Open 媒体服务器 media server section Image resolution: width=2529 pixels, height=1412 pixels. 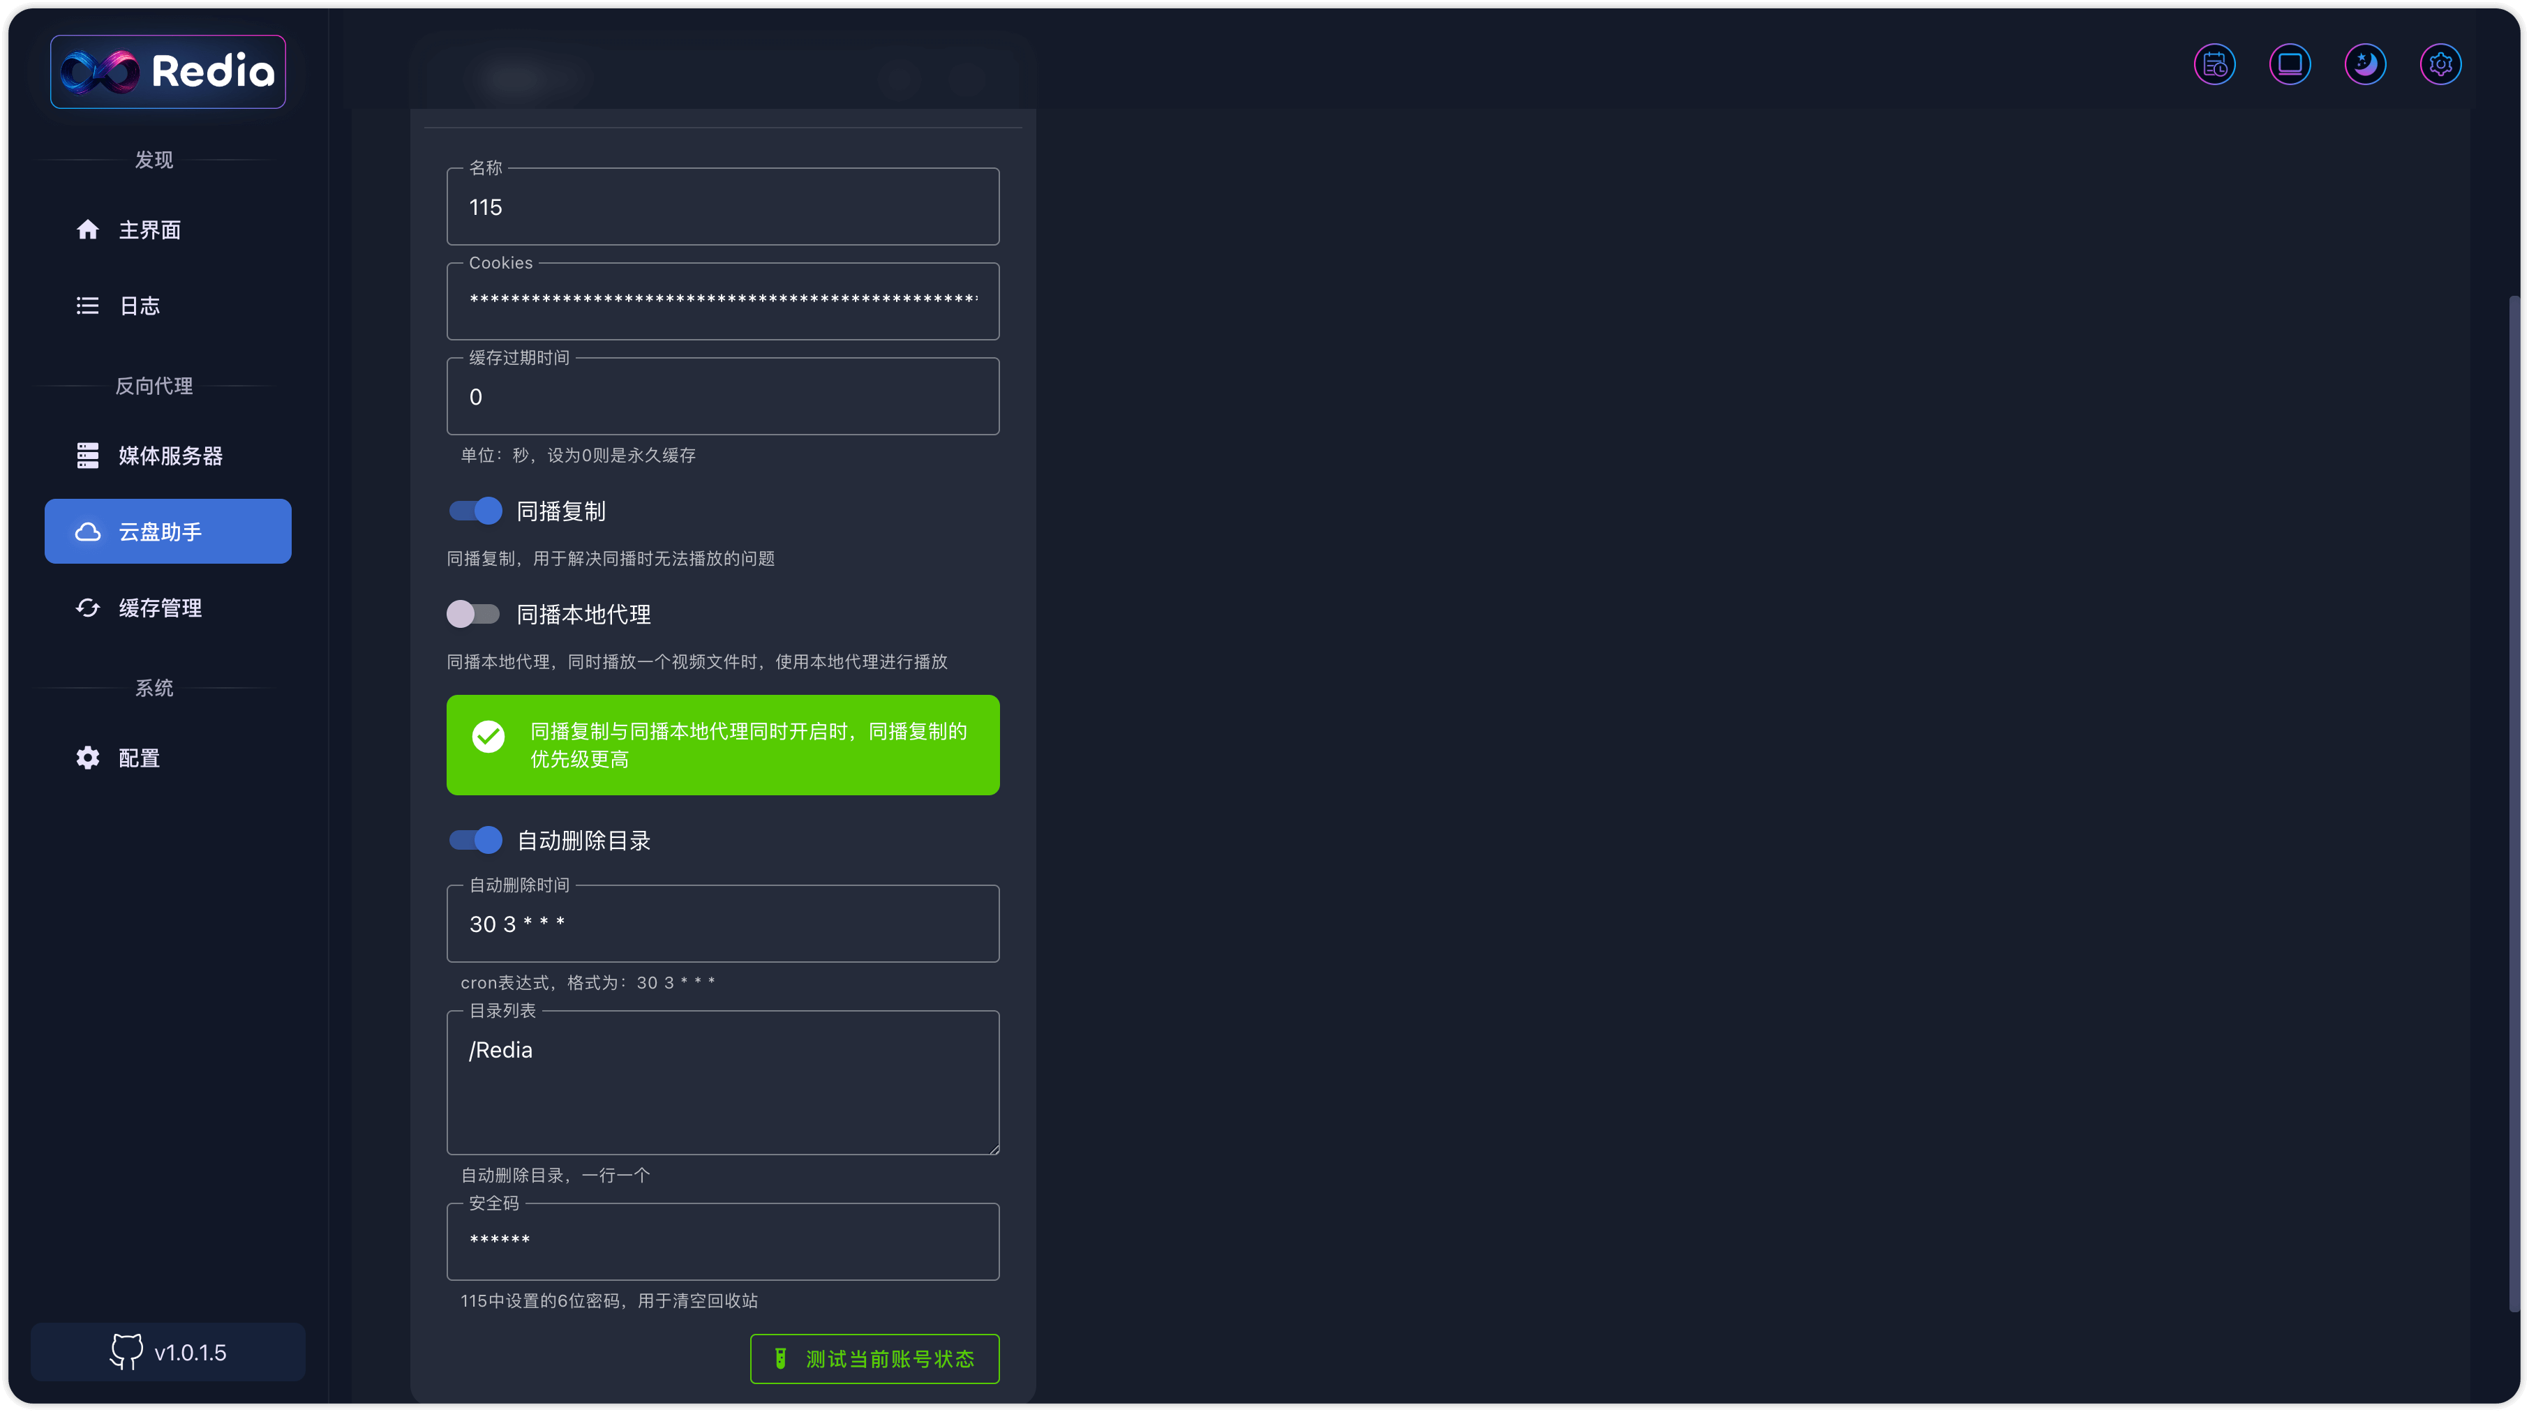(170, 456)
